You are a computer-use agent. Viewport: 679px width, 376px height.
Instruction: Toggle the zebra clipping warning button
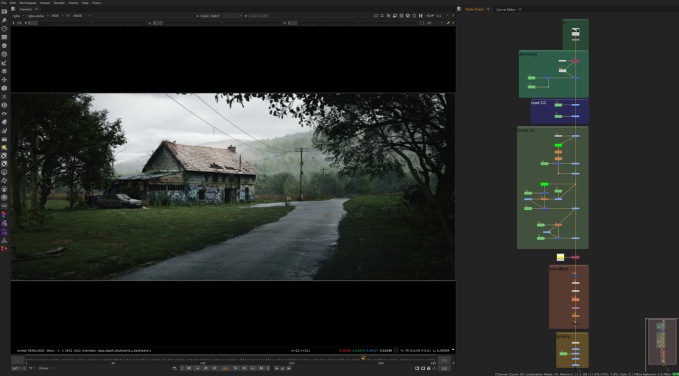pos(388,16)
